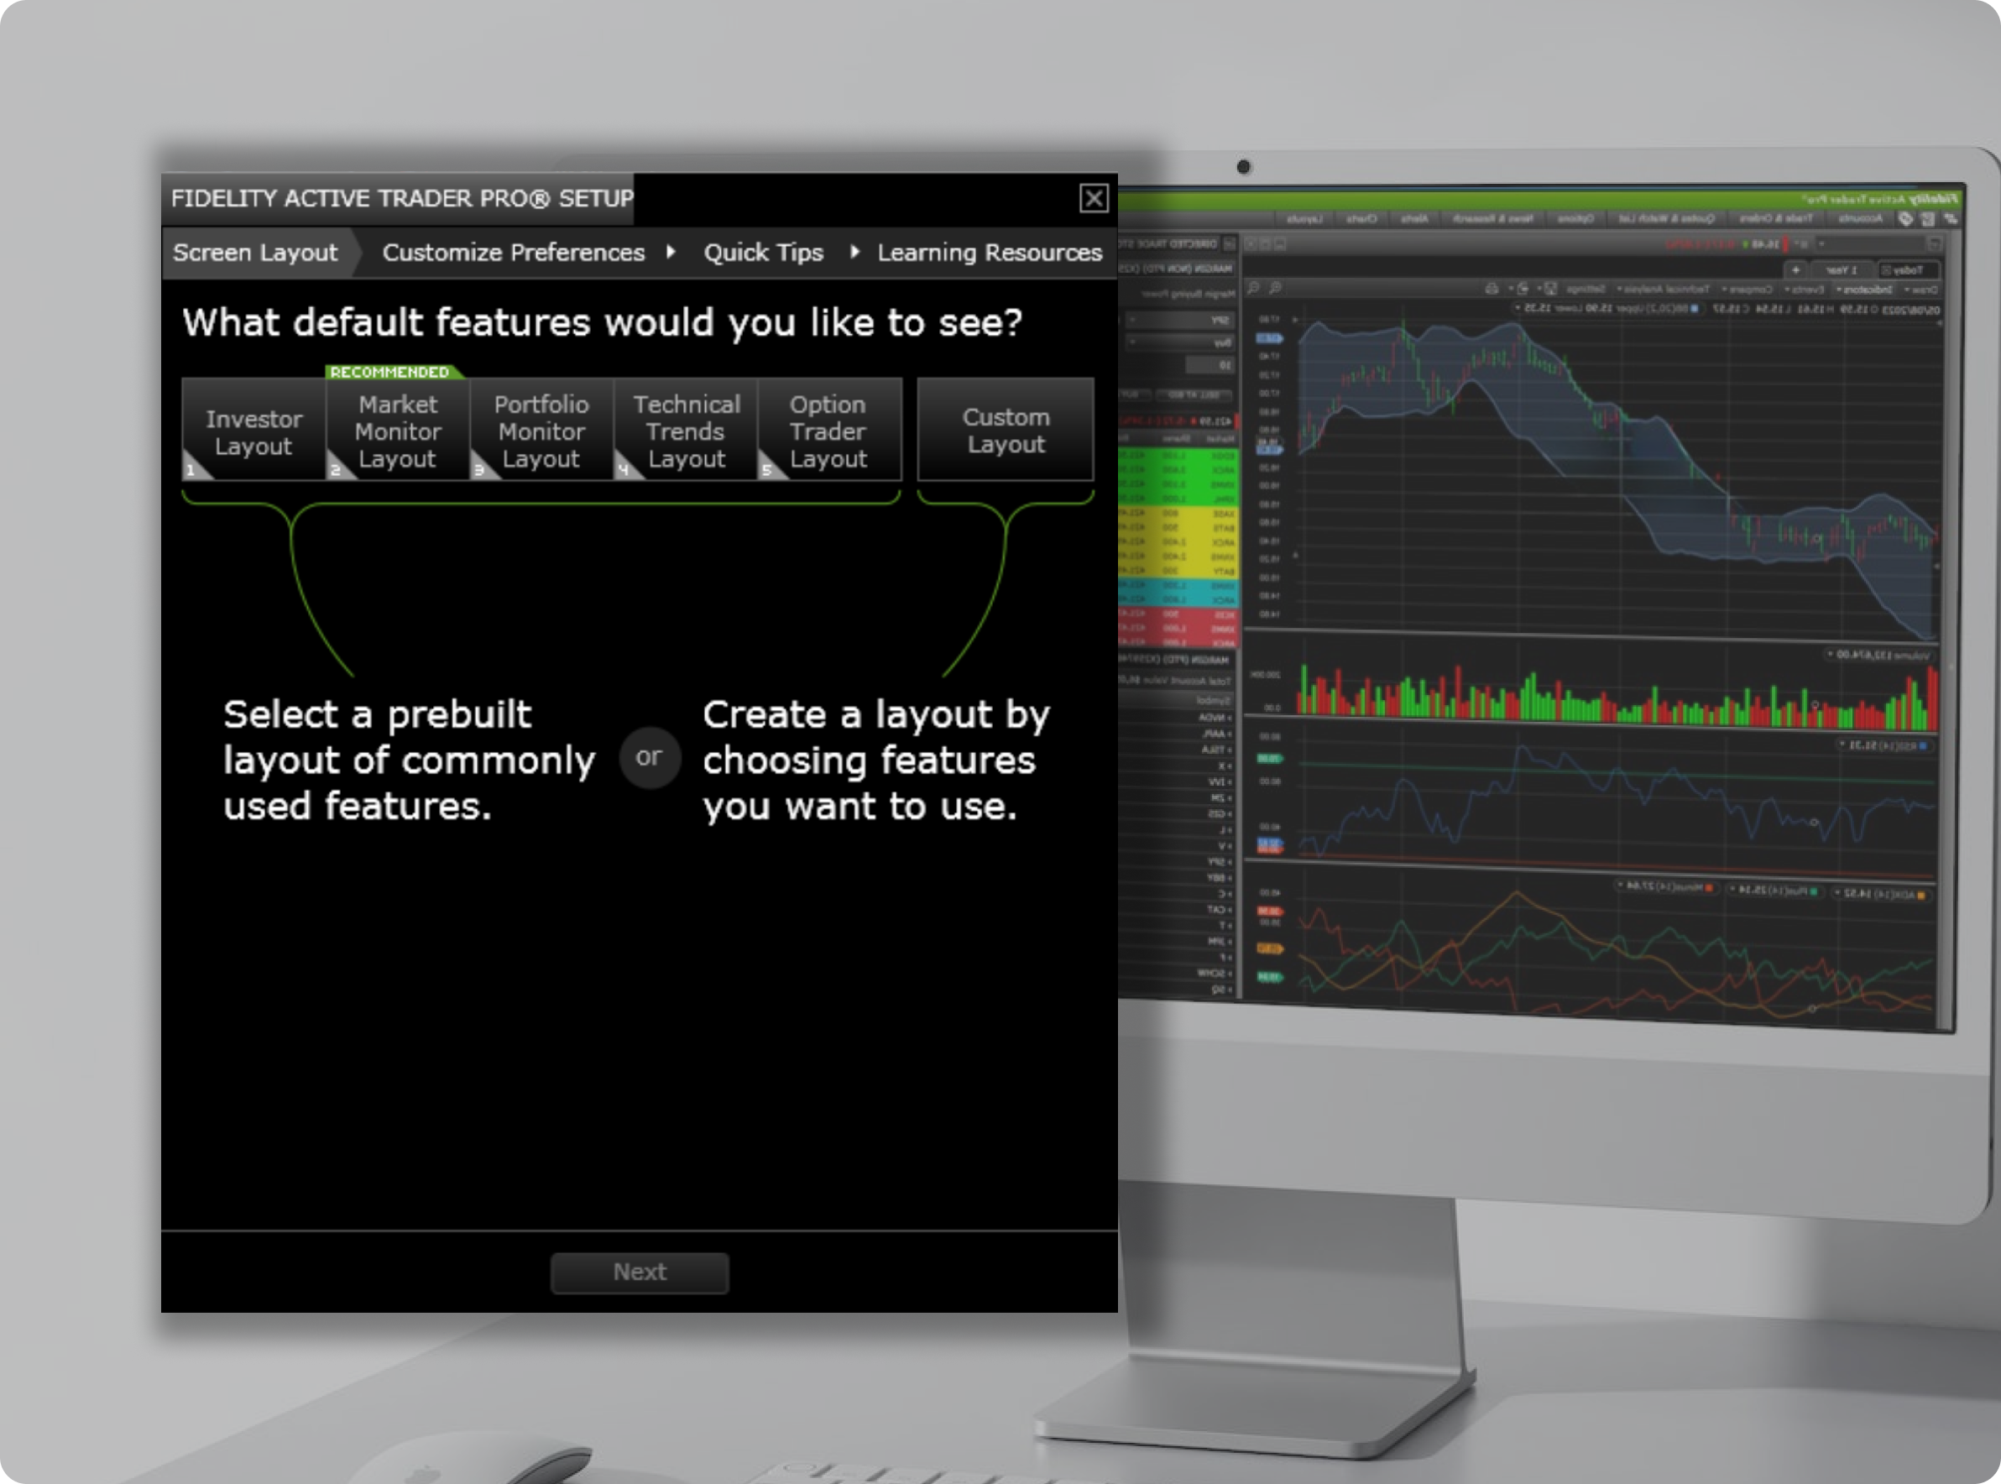Viewport: 2001px width, 1484px height.
Task: Open Learning Resources tab
Action: (x=988, y=251)
